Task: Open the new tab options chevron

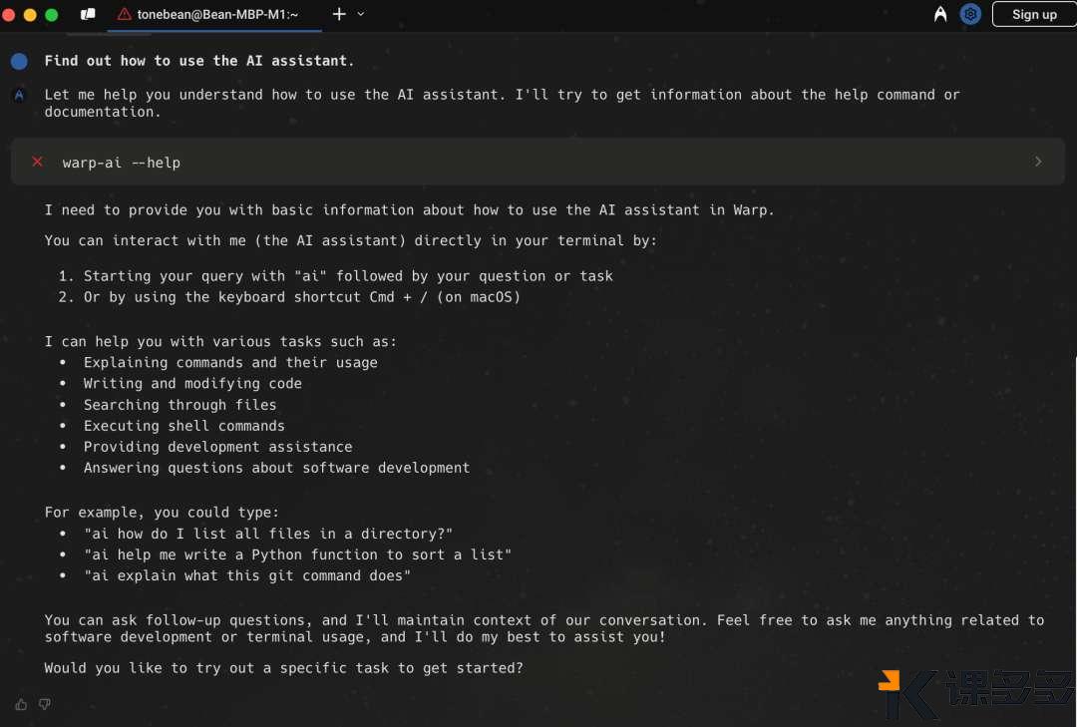Action: 361,14
